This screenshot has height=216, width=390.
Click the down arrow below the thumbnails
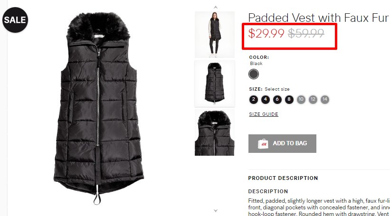click(216, 210)
